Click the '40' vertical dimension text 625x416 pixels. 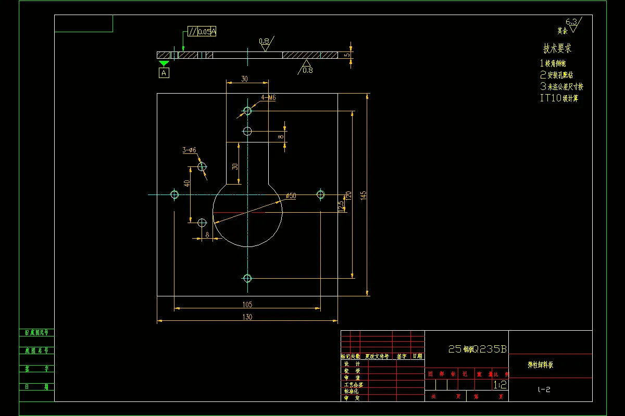[x=187, y=184]
